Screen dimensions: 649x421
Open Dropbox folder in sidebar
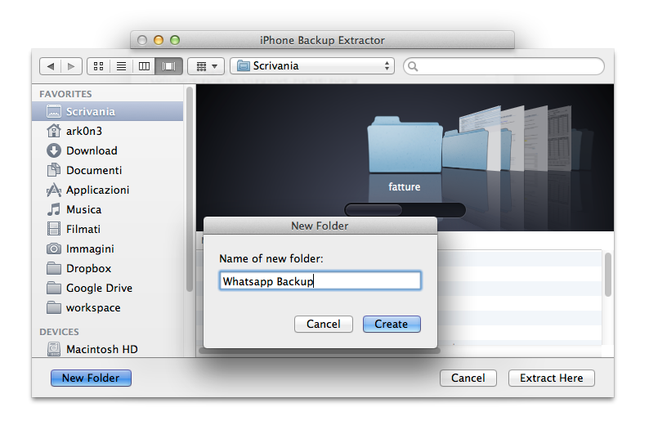tap(108, 268)
